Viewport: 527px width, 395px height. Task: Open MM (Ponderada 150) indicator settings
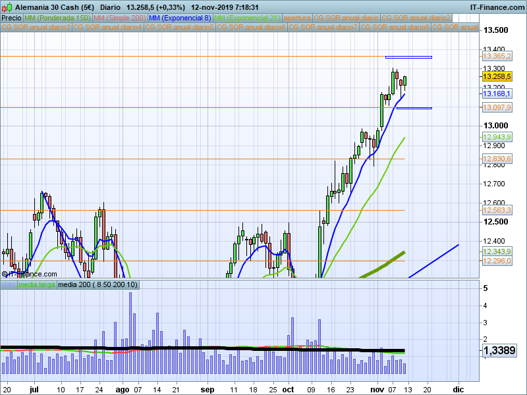[x=57, y=18]
